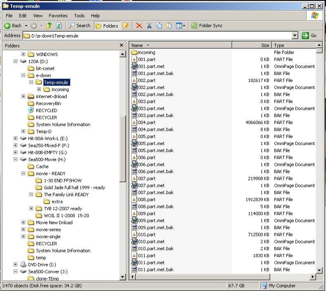
Task: Click the Refresh icon in toolbar
Action: pos(59,26)
